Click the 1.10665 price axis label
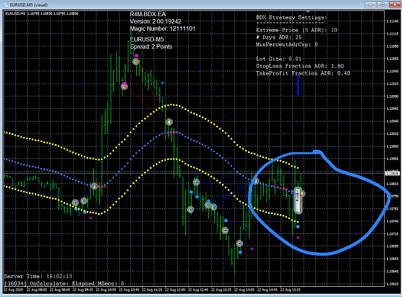The height and width of the screenshot is (297, 402). (392, 259)
